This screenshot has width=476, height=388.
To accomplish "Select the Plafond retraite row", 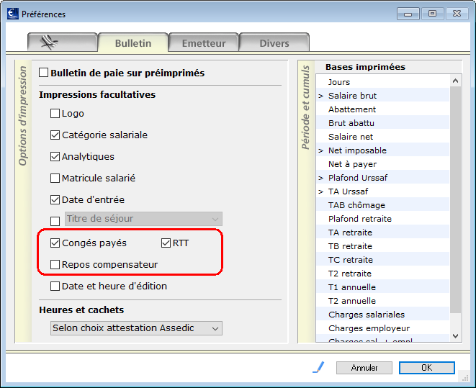I will 383,219.
